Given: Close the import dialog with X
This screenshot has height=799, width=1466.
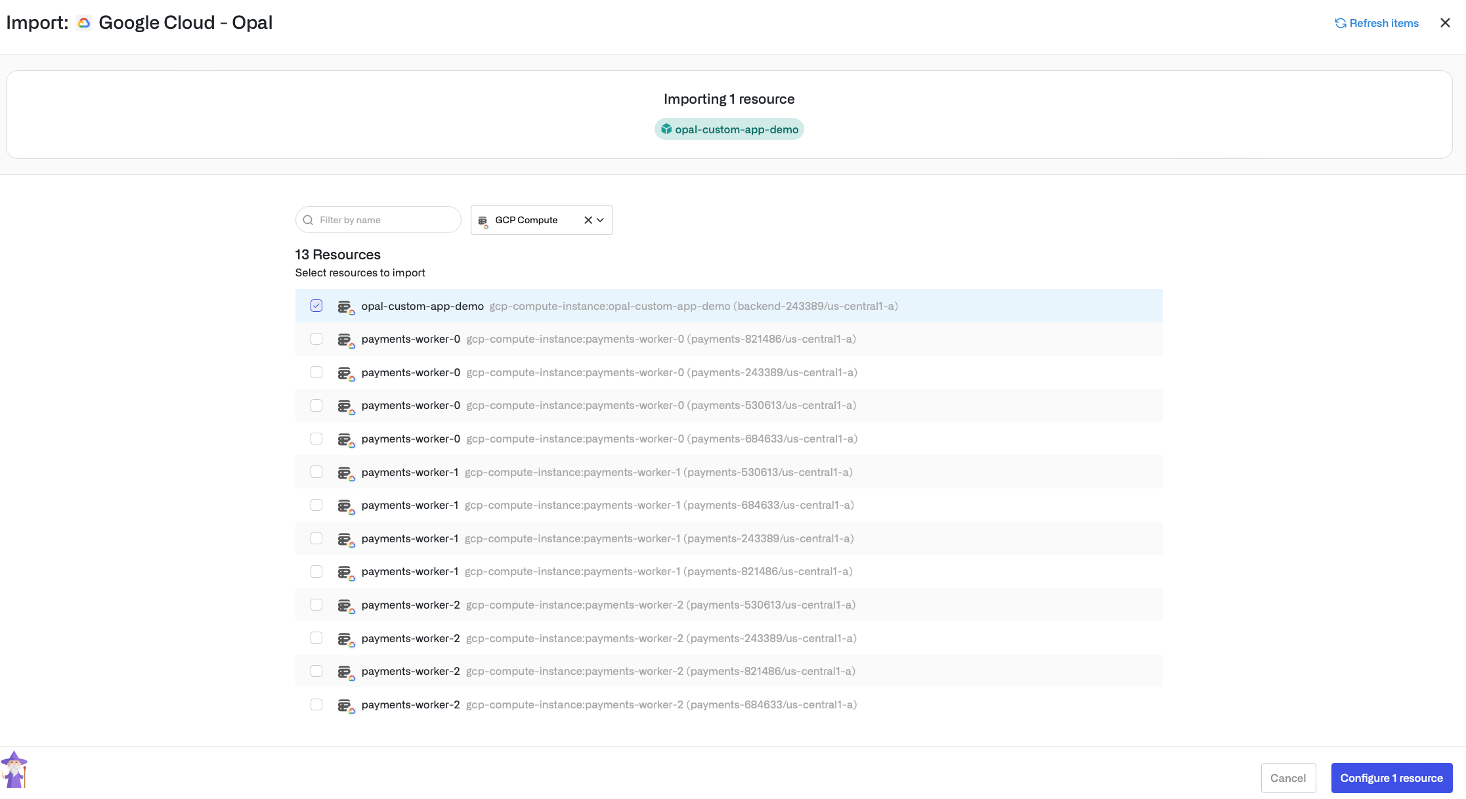Looking at the screenshot, I should coord(1445,23).
